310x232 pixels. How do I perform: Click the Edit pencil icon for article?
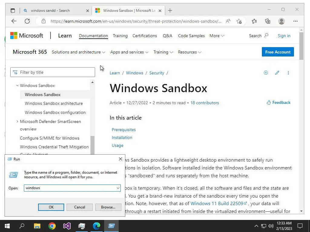click(277, 73)
